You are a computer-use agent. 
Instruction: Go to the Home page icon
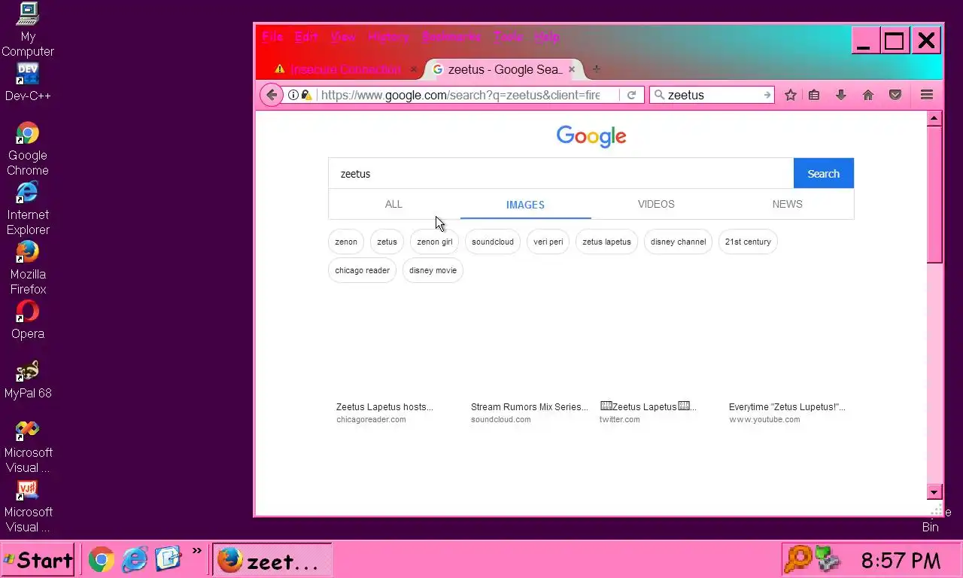[x=868, y=95]
